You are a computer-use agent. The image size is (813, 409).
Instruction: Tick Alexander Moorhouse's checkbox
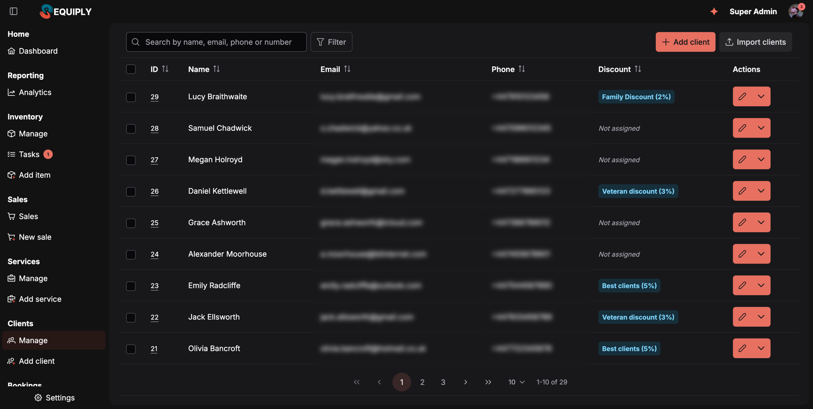tap(131, 254)
